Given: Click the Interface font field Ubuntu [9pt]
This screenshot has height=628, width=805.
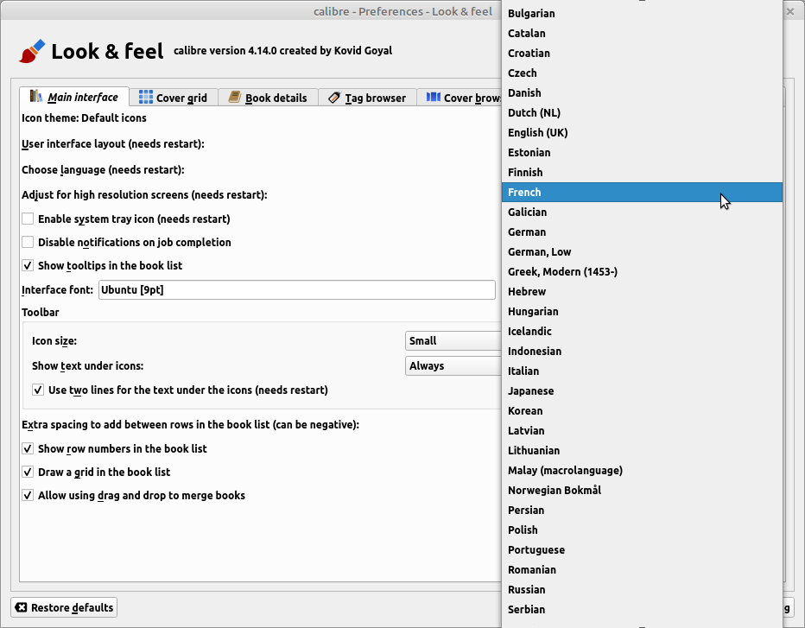Looking at the screenshot, I should [297, 289].
